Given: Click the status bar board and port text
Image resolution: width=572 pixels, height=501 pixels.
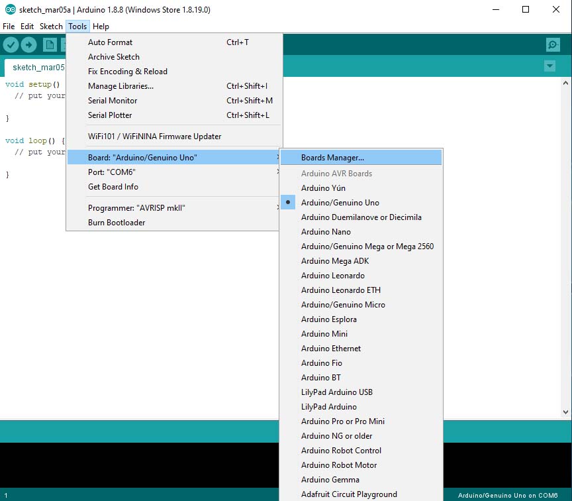Looking at the screenshot, I should tap(507, 496).
